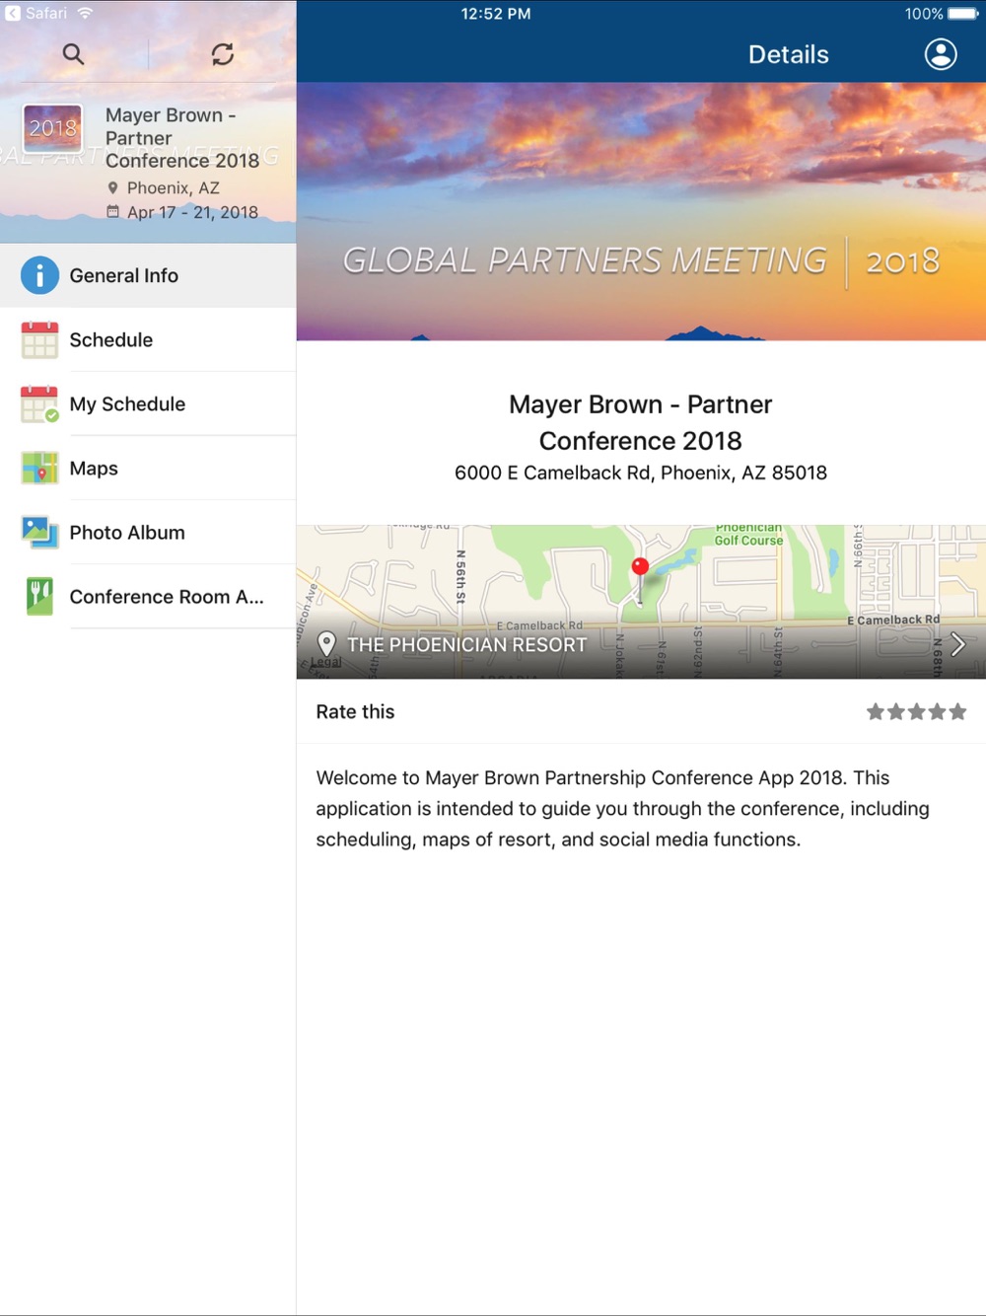Screen dimensions: 986x1316
Task: Tap the 12:52 PM clock
Action: click(x=496, y=14)
